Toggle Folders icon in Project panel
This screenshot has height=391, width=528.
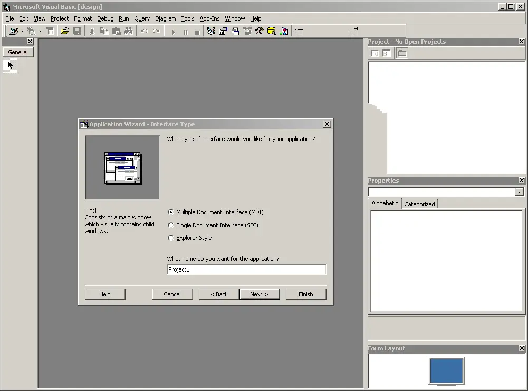click(402, 53)
